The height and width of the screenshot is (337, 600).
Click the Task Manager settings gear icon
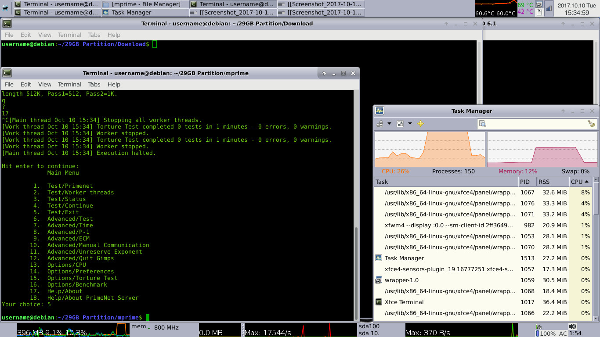coord(380,124)
